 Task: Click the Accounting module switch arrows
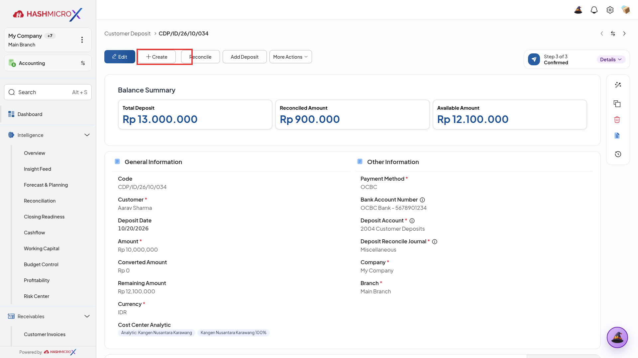coord(83,63)
